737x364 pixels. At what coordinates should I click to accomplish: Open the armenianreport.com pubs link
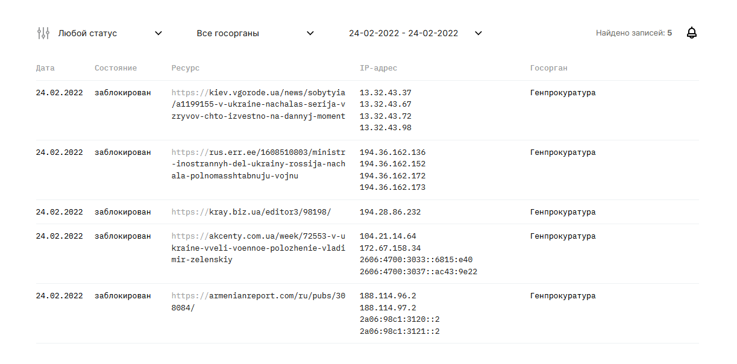[259, 302]
